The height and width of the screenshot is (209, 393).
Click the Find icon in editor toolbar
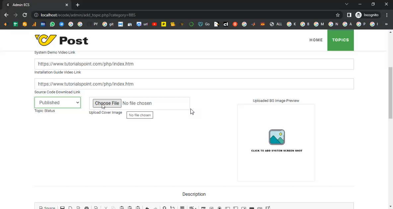164,208
